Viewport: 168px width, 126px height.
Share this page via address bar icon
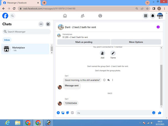(142, 8)
